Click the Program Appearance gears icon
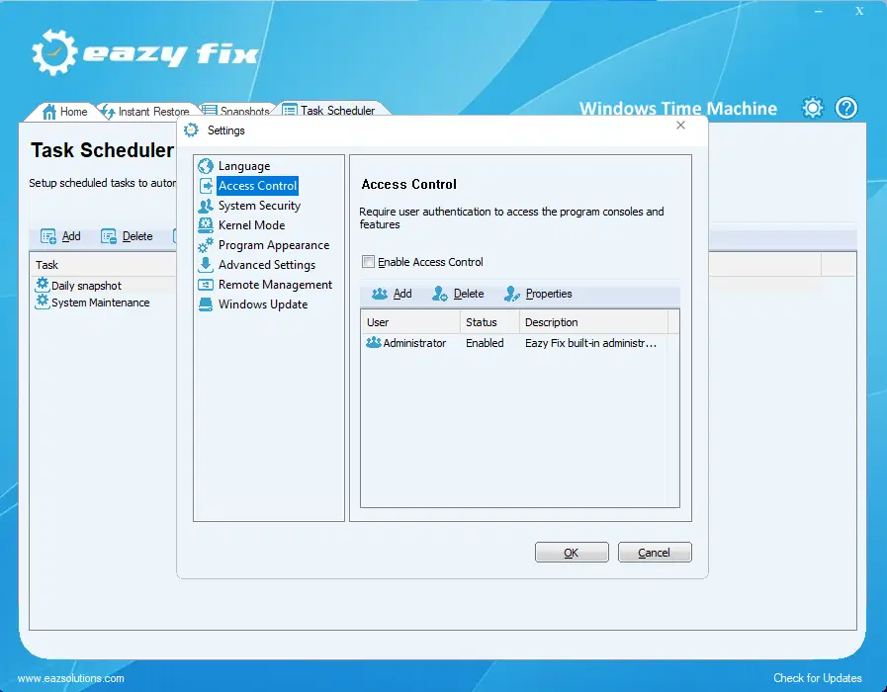Image resolution: width=887 pixels, height=692 pixels. (206, 245)
